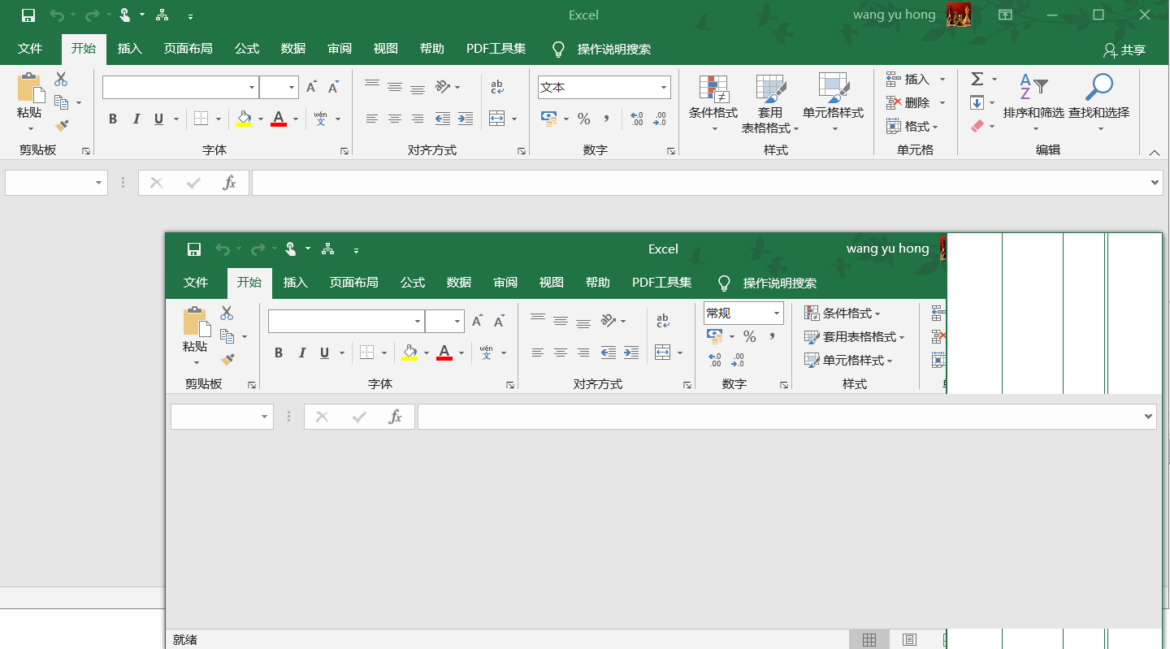Open 条件格式 dropdown in front window
The width and height of the screenshot is (1170, 649).
[843, 313]
